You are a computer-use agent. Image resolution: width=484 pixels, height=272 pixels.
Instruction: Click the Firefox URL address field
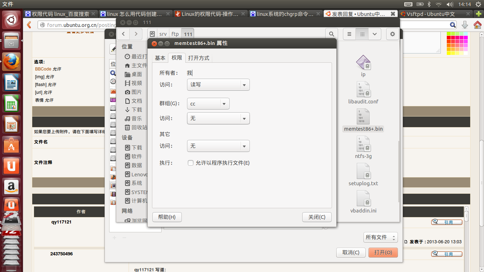pyautogui.click(x=76, y=25)
